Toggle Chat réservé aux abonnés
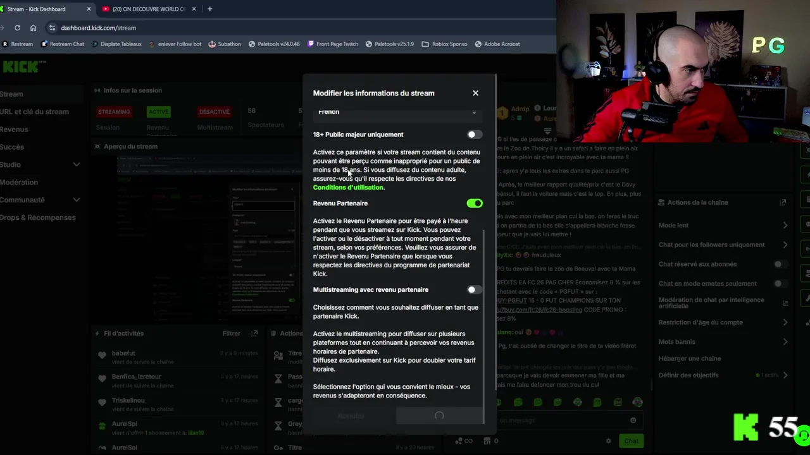This screenshot has height=455, width=810. pos(780,265)
